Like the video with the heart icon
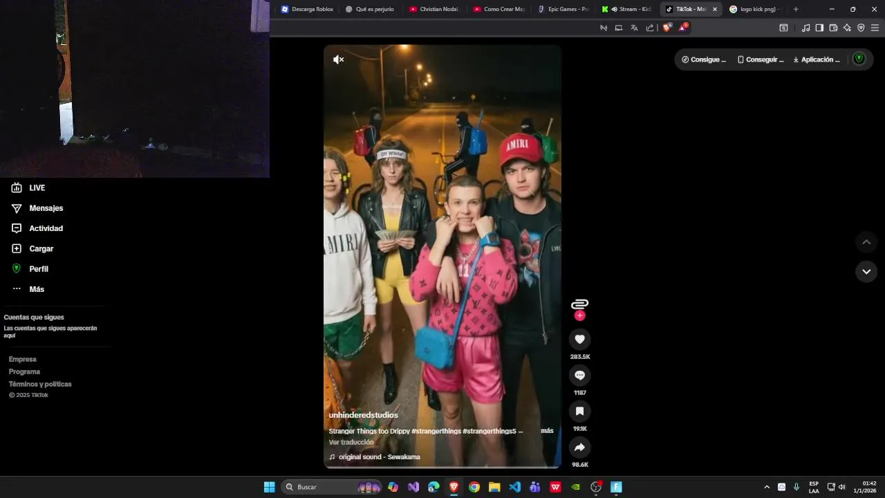Image resolution: width=885 pixels, height=498 pixels. (579, 339)
